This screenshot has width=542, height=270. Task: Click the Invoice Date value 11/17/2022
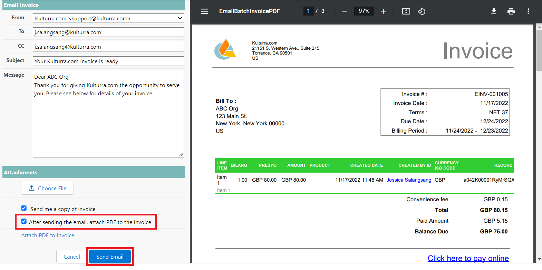(x=494, y=103)
